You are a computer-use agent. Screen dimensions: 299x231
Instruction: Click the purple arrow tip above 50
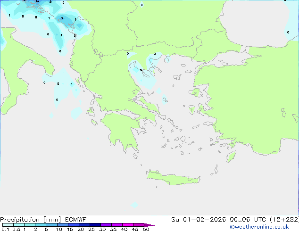[x=149, y=225]
